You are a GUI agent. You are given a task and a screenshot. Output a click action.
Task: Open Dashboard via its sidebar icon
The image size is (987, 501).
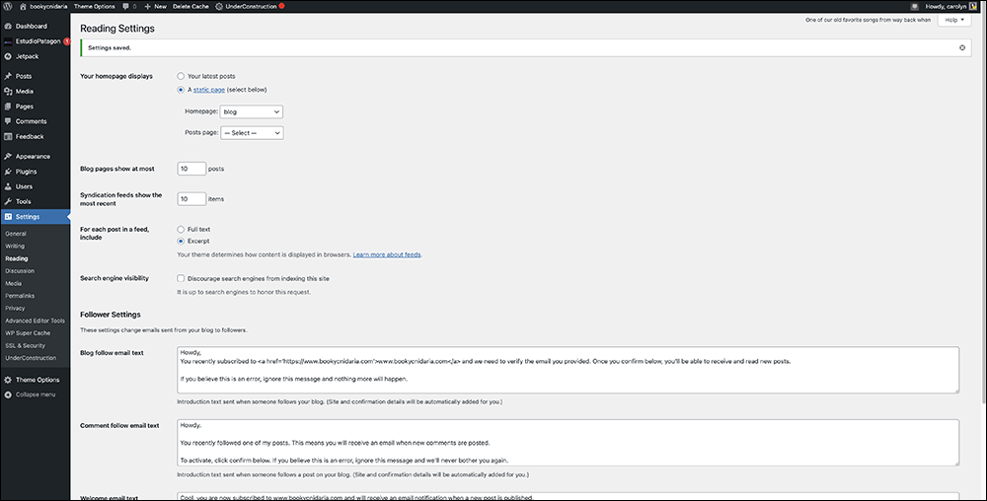pyautogui.click(x=8, y=26)
